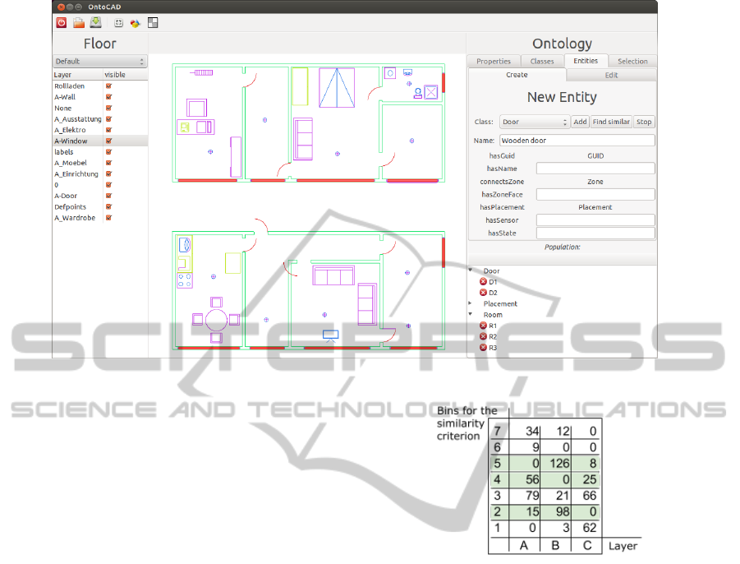The height and width of the screenshot is (564, 740).
Task: Click the fit-to-view toolbar icon
Action: click(x=119, y=23)
